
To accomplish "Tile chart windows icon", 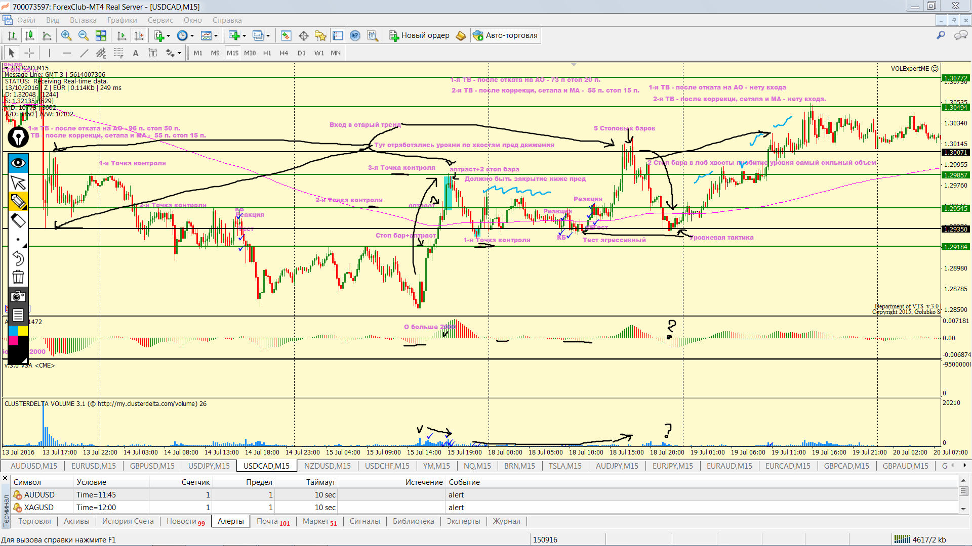I will click(101, 35).
